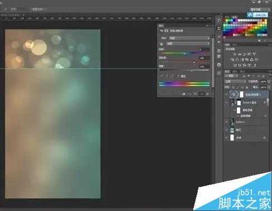Add a Levels adjustment

coord(240,54)
